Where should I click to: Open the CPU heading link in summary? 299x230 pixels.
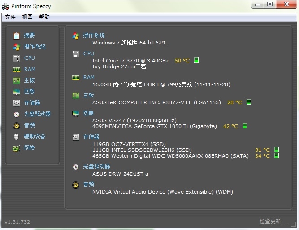(x=89, y=53)
